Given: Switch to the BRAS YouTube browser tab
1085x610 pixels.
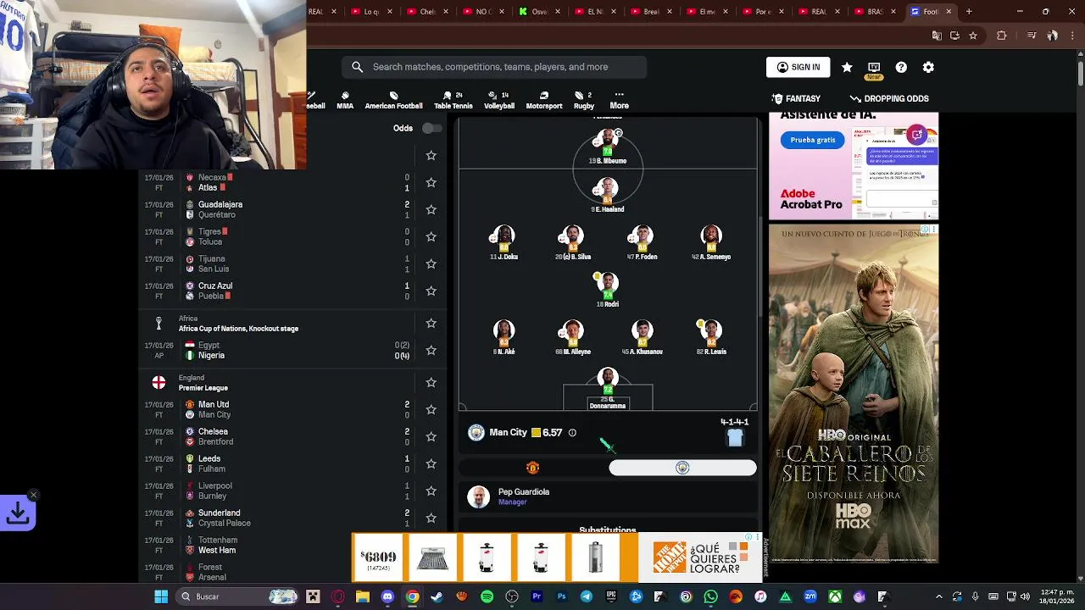Looking at the screenshot, I should tap(875, 12).
